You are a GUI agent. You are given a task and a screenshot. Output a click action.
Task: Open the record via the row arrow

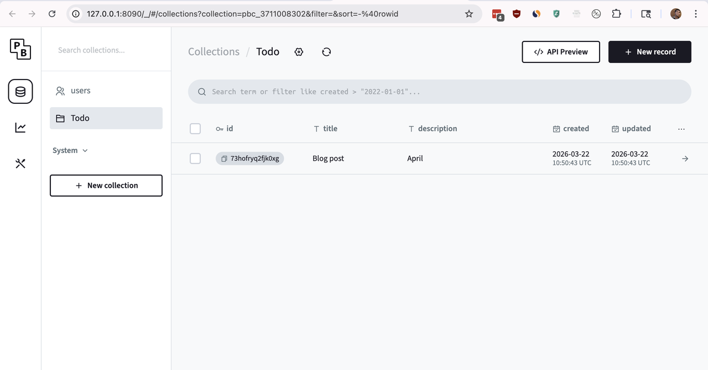click(685, 158)
